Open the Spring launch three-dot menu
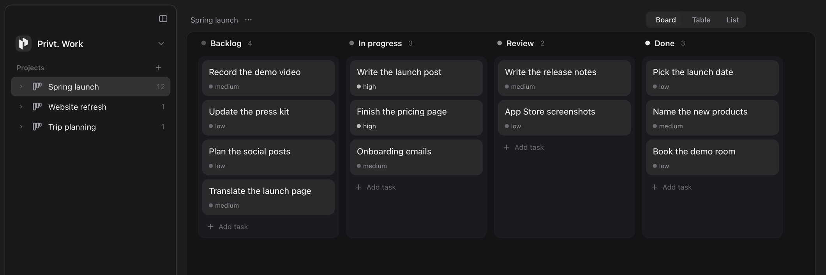 click(x=248, y=20)
